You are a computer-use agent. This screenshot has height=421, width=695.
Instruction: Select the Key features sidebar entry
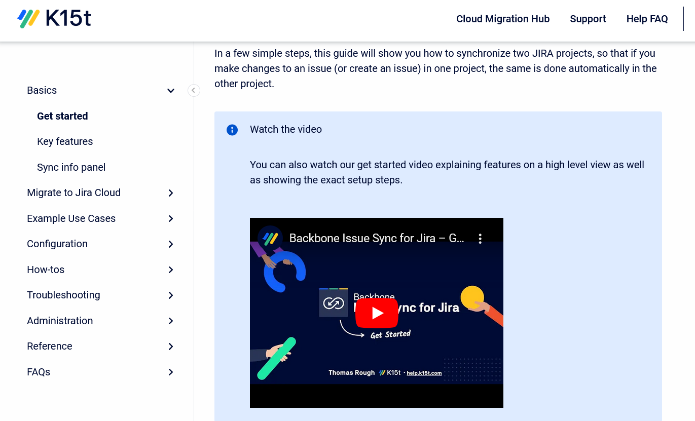pyautogui.click(x=65, y=141)
